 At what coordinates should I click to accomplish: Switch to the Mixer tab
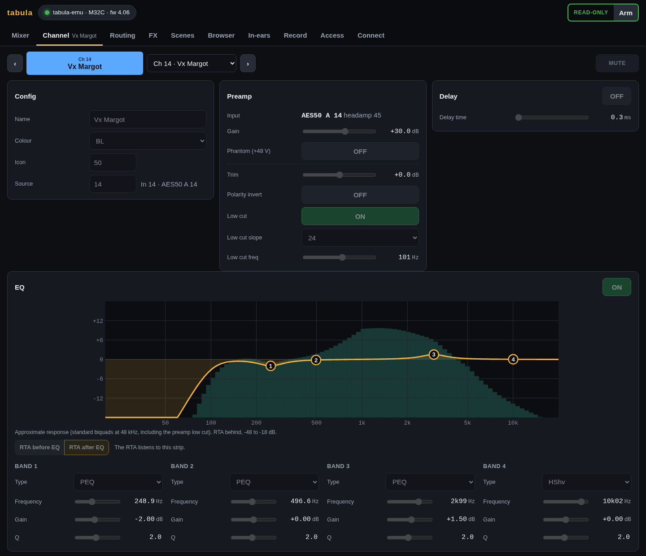pos(20,35)
